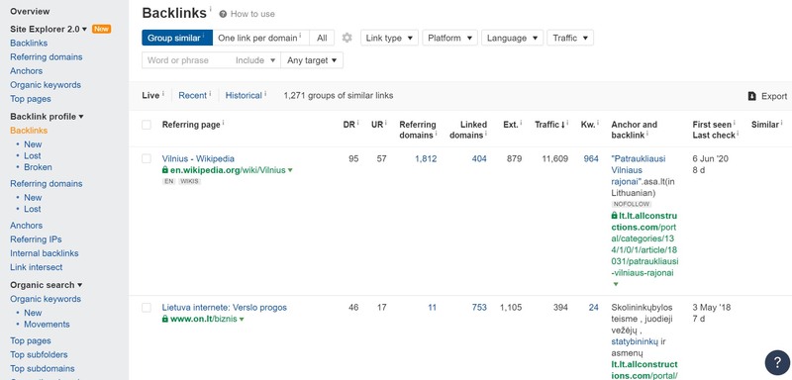Viewport: 792px width, 380px height.
Task: Open the Platform filter dropdown
Action: [x=449, y=38]
